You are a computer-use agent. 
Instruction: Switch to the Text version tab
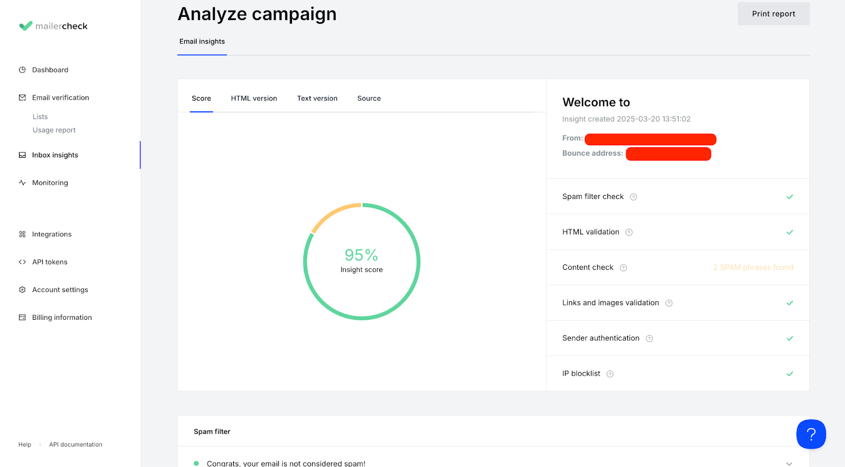click(x=317, y=98)
